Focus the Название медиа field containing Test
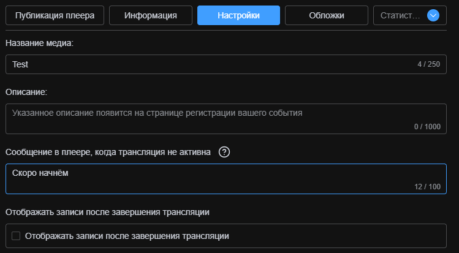Viewport: 459px width, 253px height. (x=226, y=64)
